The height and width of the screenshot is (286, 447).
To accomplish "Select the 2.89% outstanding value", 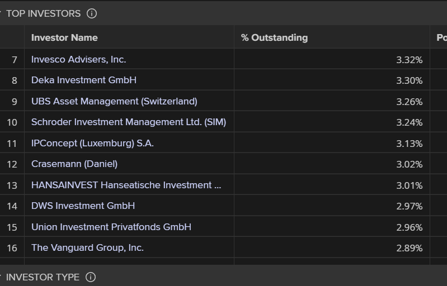I will (x=410, y=248).
